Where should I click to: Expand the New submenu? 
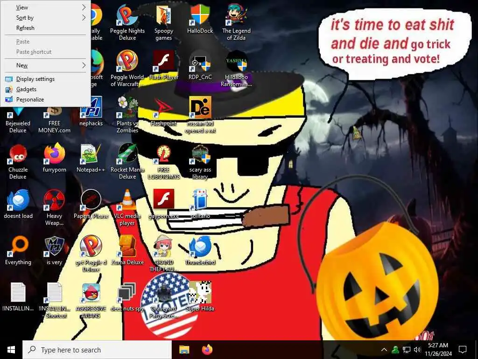pos(46,65)
